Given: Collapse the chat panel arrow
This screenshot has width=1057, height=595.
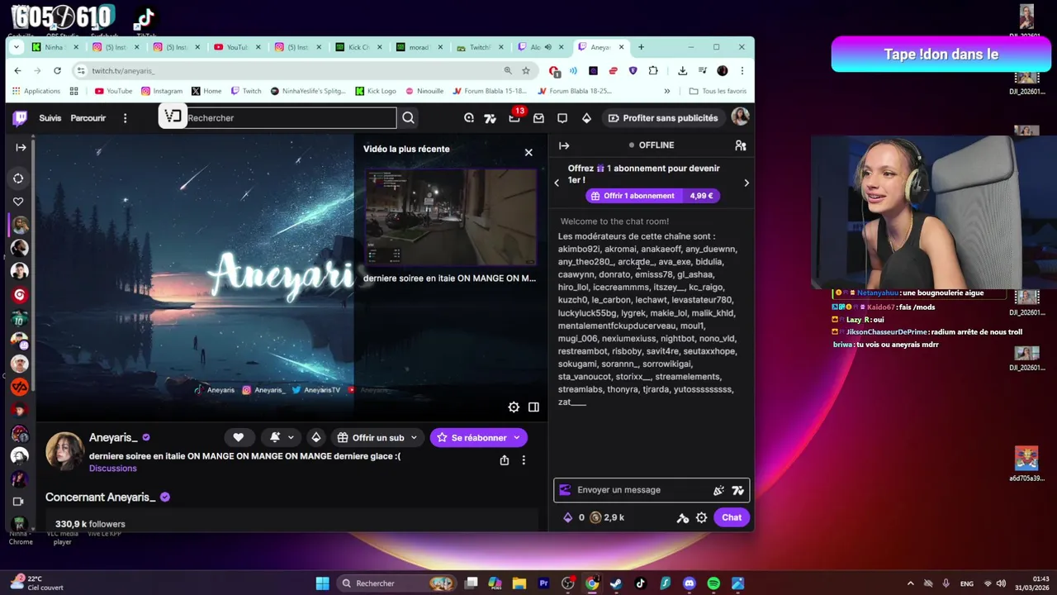Looking at the screenshot, I should point(564,145).
